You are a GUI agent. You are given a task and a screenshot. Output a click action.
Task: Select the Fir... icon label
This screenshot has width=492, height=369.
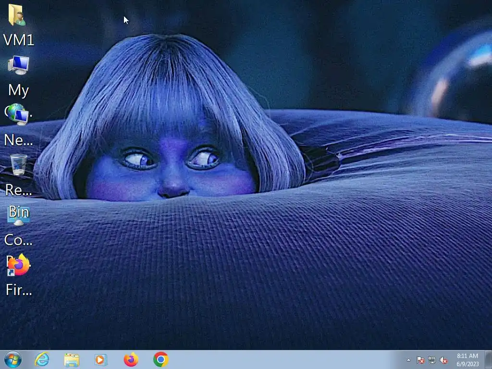pyautogui.click(x=19, y=290)
